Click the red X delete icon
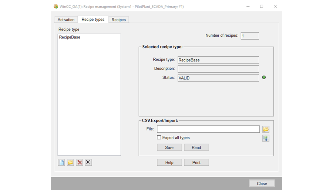333x192 pixels. pyautogui.click(x=80, y=162)
